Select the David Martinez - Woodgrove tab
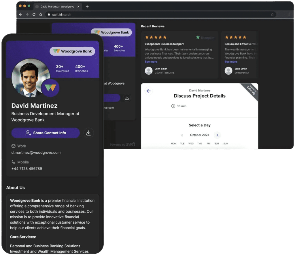This screenshot has width=295, height=256. point(57,7)
